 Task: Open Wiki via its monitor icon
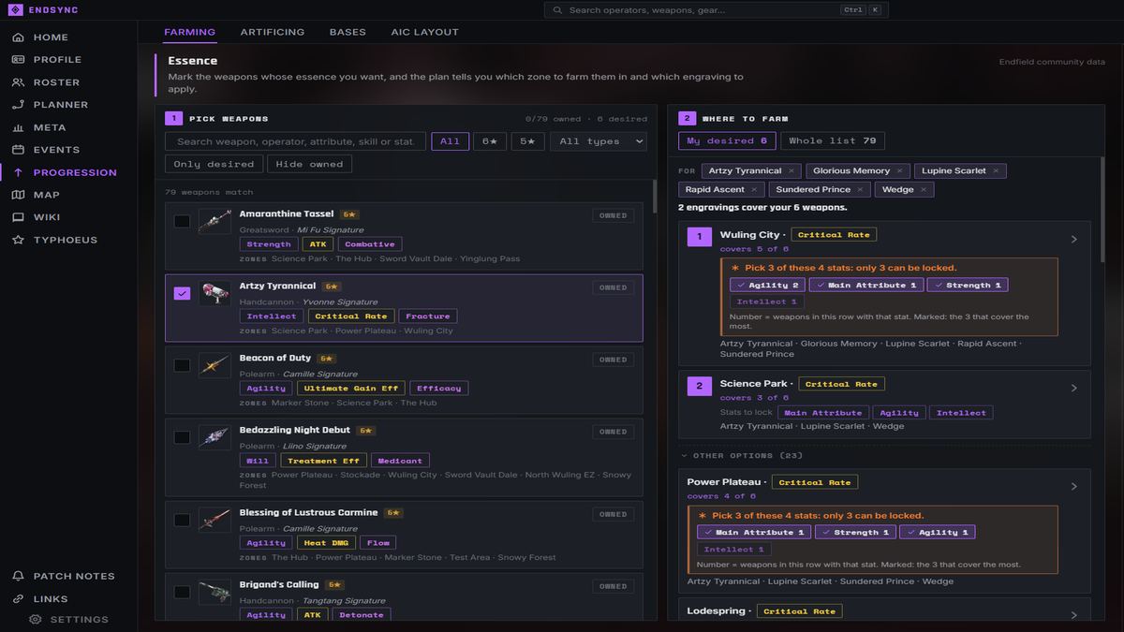18,217
